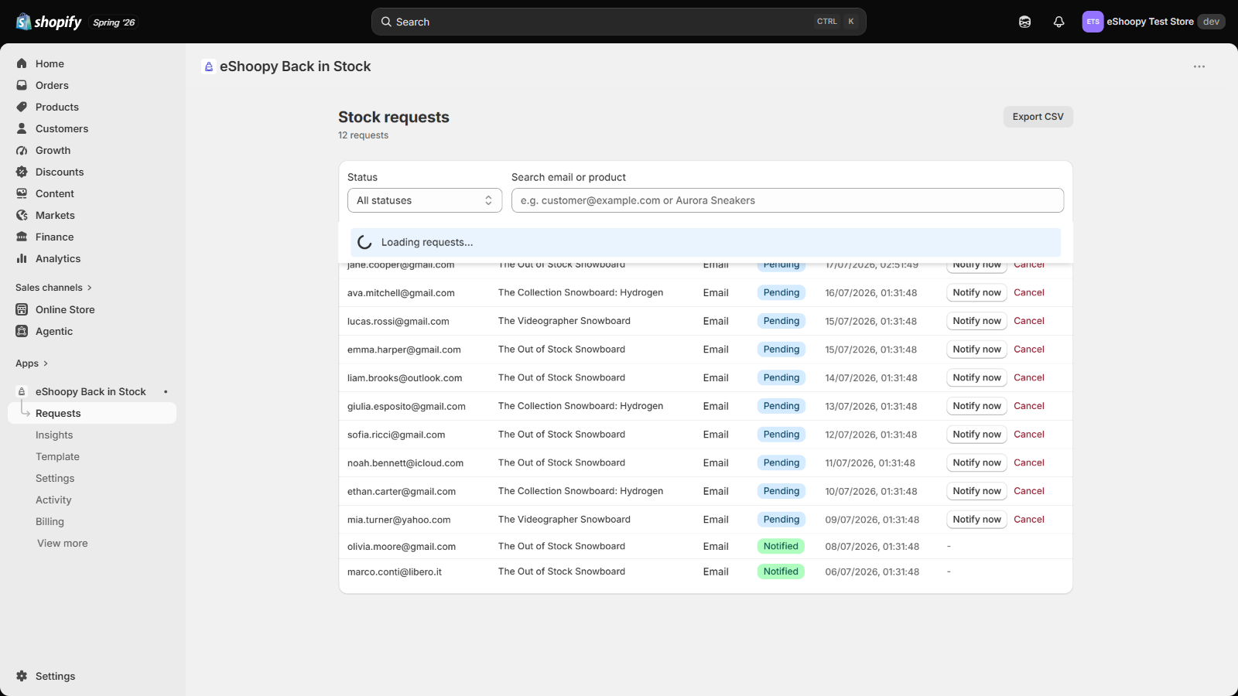Click the date 06/07/2026, 01:31:48
The image size is (1238, 696).
(x=872, y=572)
